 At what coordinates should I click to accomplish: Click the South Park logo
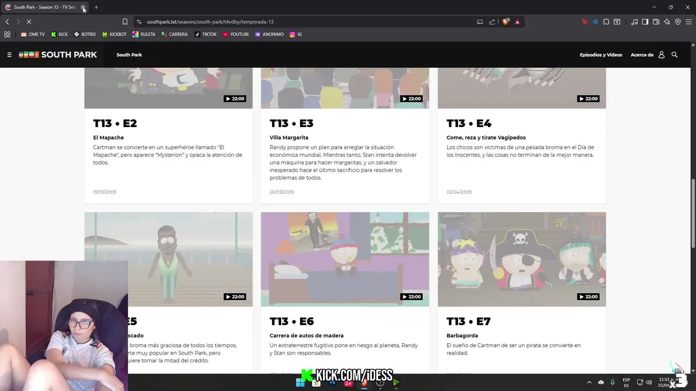[58, 55]
